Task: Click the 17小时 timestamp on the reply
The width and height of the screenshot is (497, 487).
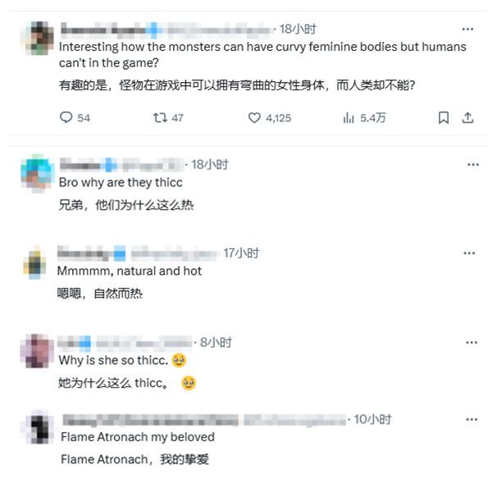Action: pyautogui.click(x=241, y=253)
